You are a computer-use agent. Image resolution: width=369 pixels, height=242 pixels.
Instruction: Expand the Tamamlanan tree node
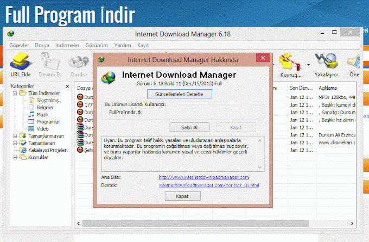15,143
